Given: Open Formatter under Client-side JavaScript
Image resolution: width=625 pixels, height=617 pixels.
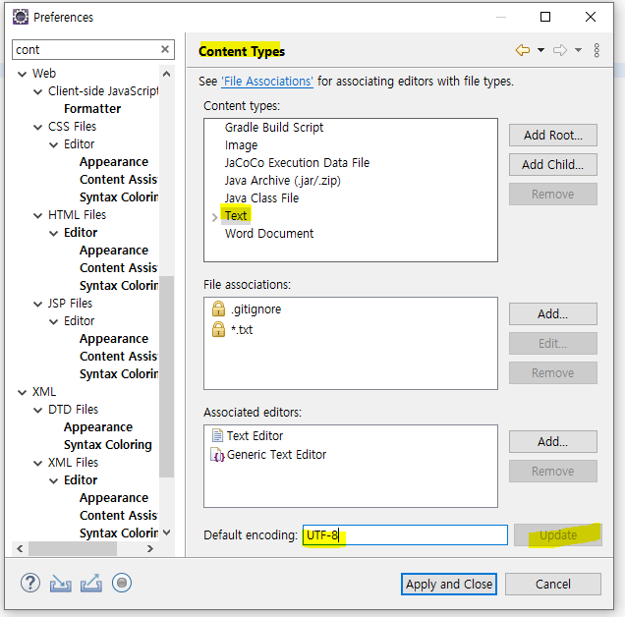Looking at the screenshot, I should click(92, 109).
